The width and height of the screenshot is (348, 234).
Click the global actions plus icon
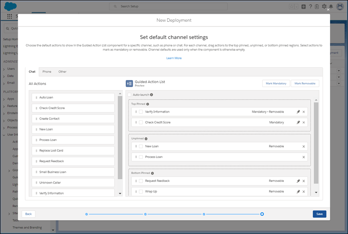[x=303, y=7]
